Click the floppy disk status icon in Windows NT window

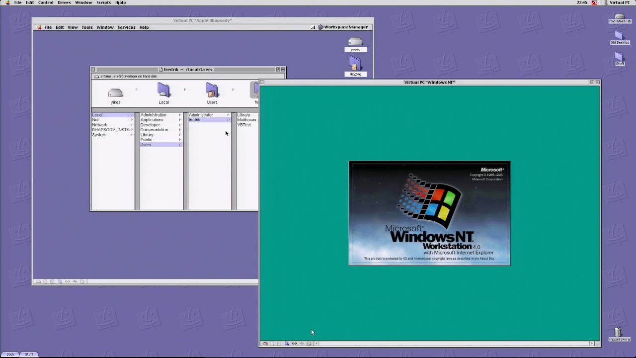point(279,344)
